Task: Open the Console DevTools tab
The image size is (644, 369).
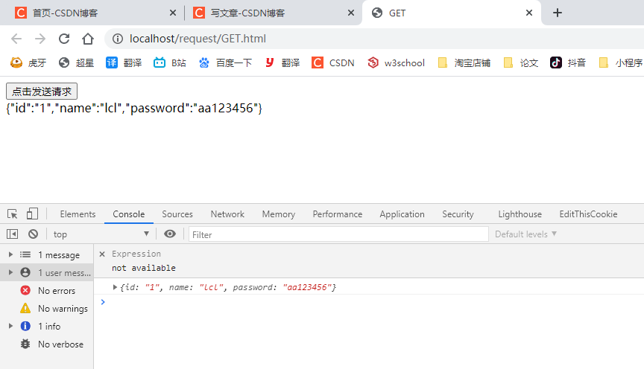Action: (x=129, y=214)
